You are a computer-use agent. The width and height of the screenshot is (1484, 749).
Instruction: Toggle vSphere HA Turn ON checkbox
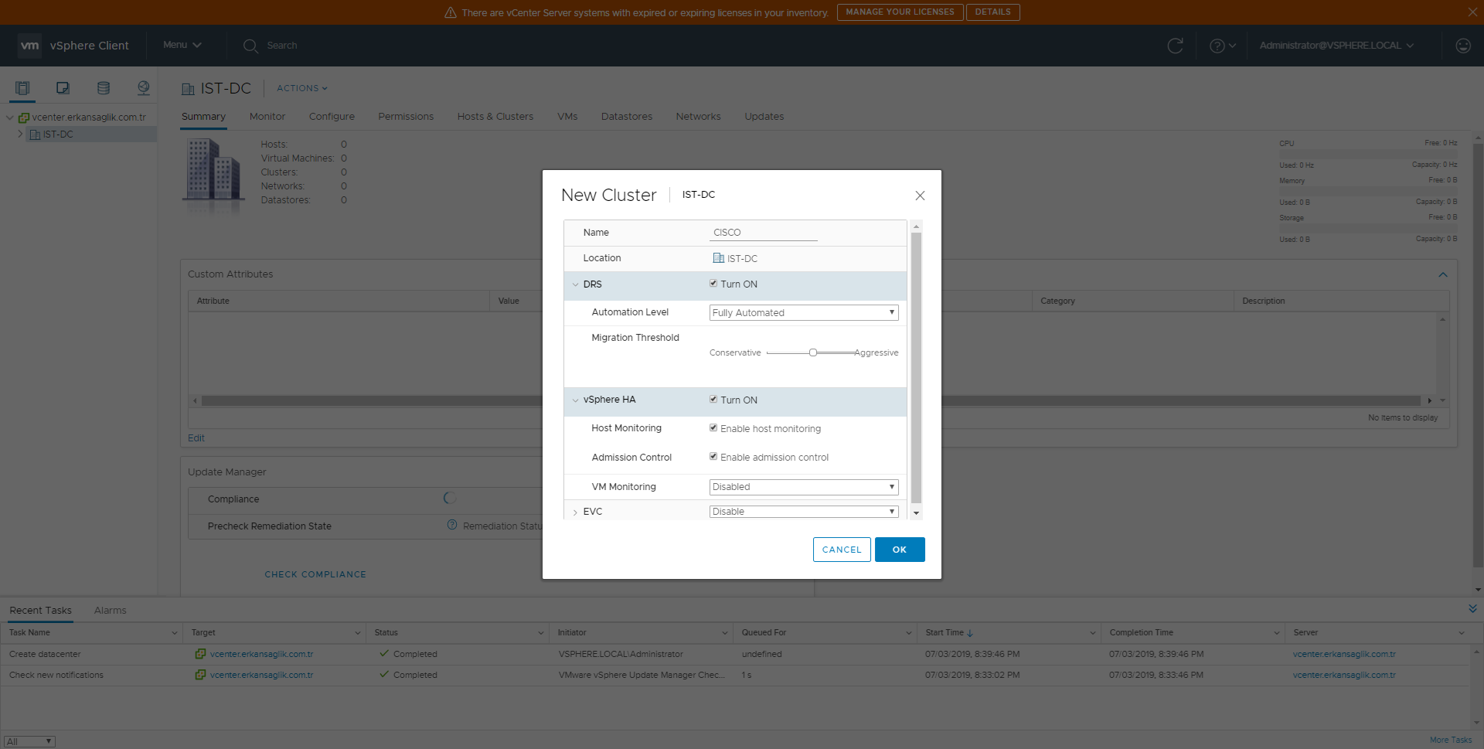tap(713, 400)
